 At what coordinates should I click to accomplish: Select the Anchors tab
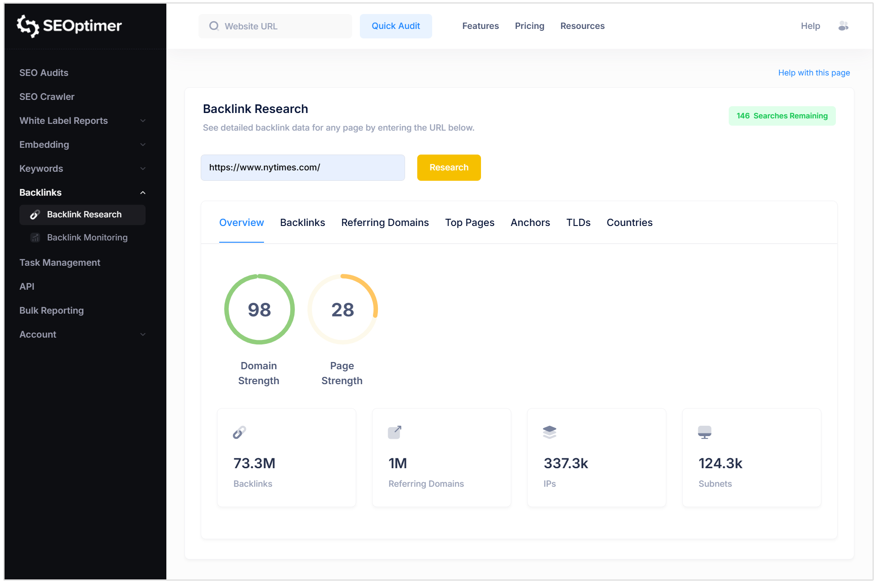coord(530,223)
